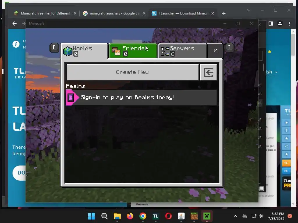Open TLauncher from the taskbar
298x223 pixels.
click(x=156, y=216)
